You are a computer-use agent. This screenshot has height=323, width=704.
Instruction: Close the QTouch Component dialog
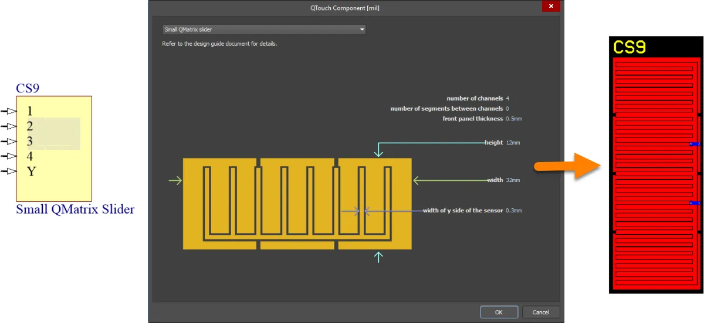tap(550, 6)
